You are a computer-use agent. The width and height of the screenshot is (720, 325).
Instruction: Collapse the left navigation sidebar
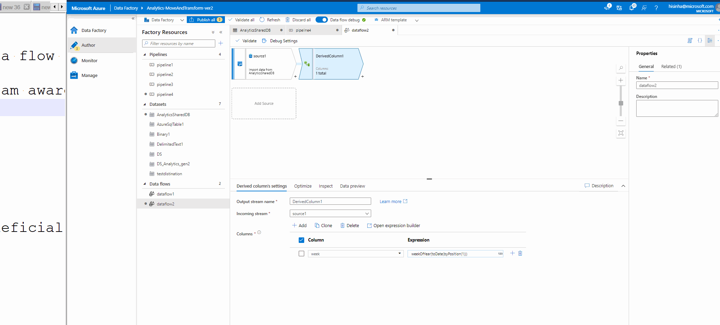tap(133, 19)
